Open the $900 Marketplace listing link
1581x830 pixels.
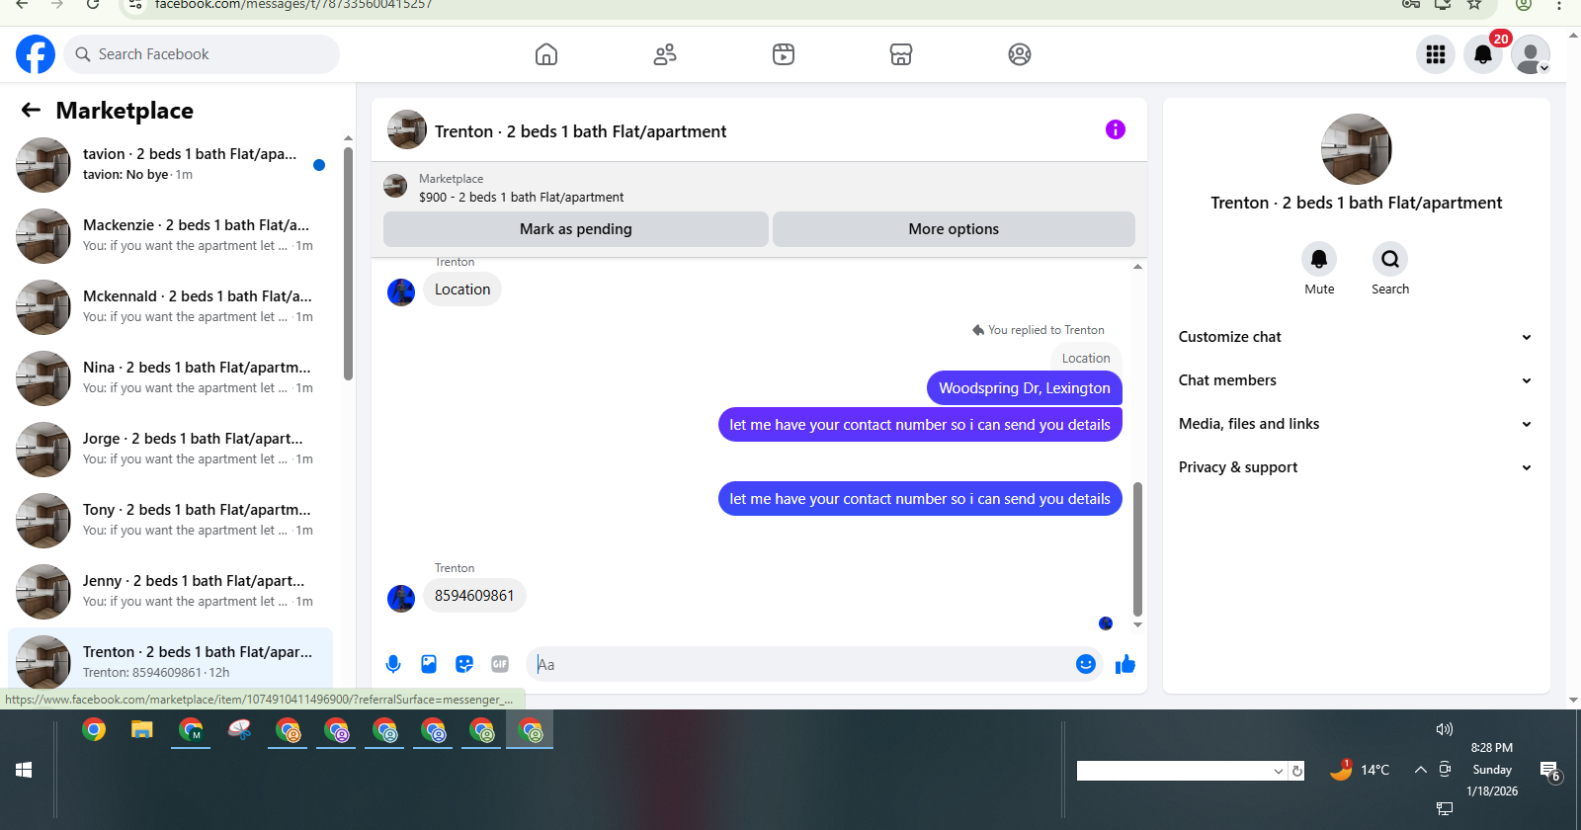(x=521, y=197)
